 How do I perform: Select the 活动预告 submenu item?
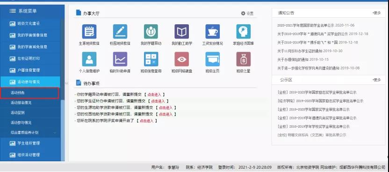pyautogui.click(x=29, y=93)
